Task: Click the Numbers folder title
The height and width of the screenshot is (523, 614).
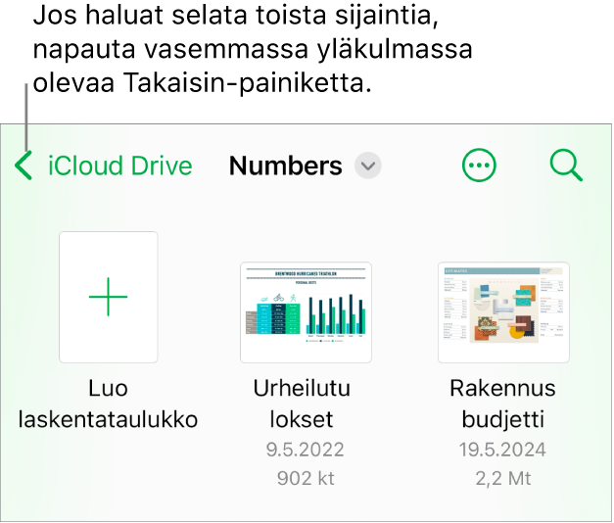Action: tap(286, 166)
